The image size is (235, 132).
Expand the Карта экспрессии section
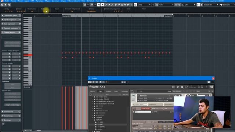(x=11, y=19)
